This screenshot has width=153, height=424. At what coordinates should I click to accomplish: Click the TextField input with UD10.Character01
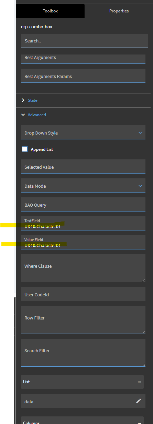[x=83, y=224]
